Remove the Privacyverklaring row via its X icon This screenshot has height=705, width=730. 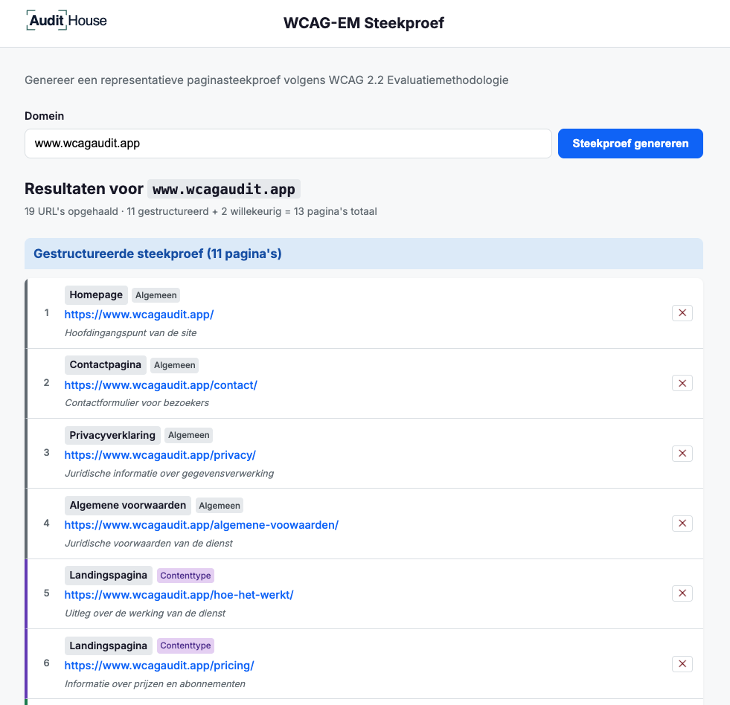(x=682, y=454)
